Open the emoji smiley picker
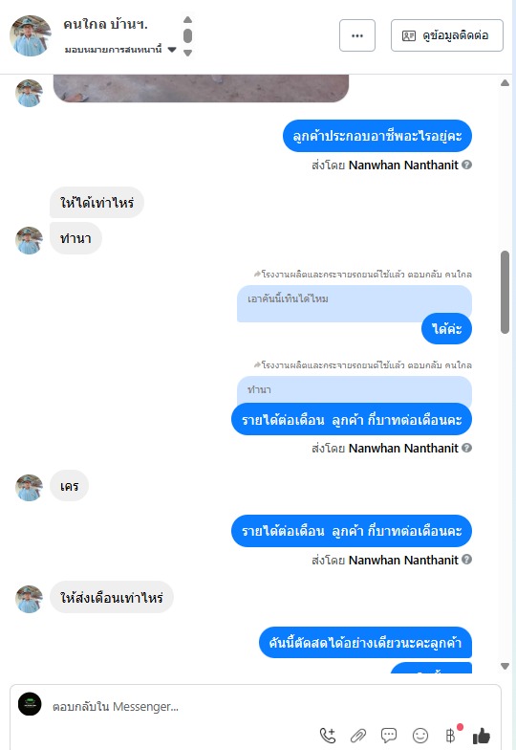Image resolution: width=516 pixels, height=750 pixels. (420, 735)
